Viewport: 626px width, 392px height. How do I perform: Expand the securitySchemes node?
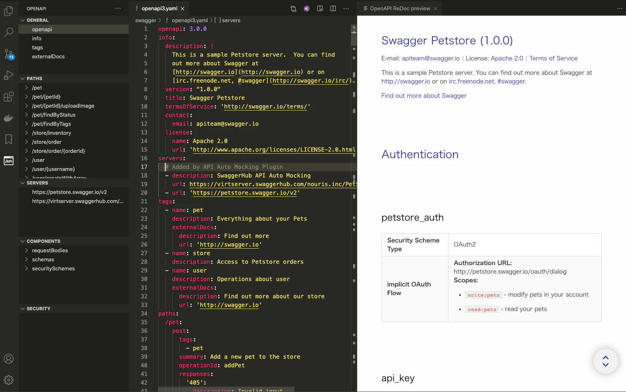click(27, 268)
